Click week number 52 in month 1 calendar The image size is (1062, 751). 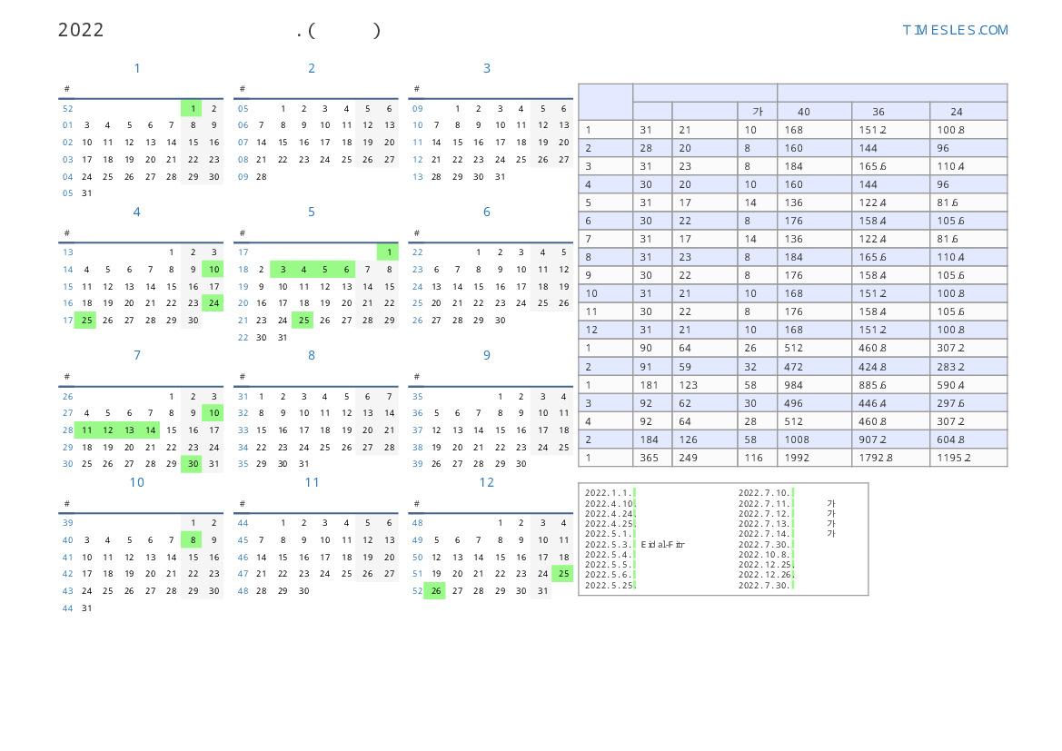coord(68,108)
